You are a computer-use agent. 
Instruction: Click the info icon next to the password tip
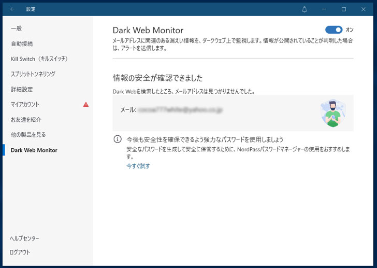(118, 139)
